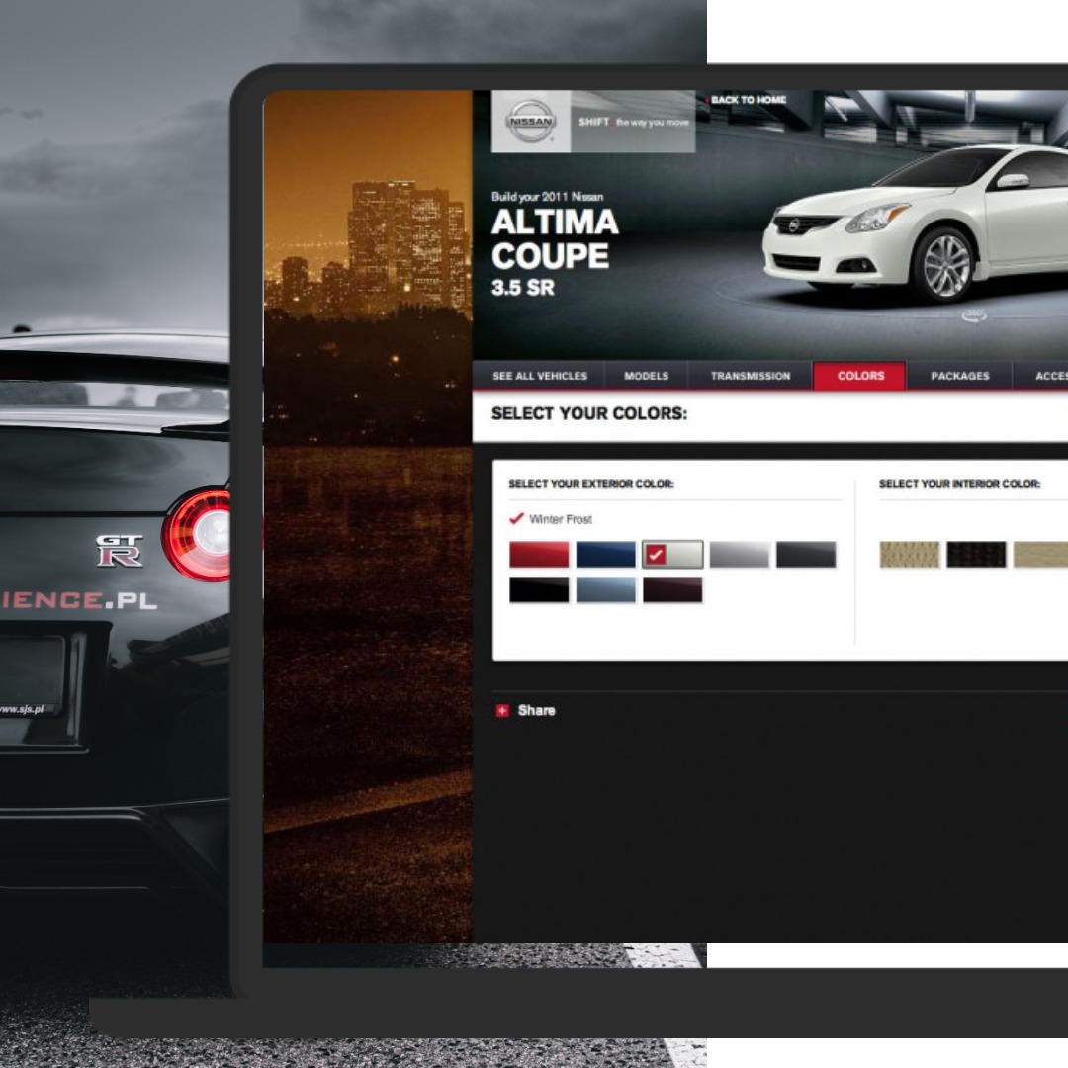Click the red plus Share icon
The width and height of the screenshot is (1068, 1068).
click(502, 710)
